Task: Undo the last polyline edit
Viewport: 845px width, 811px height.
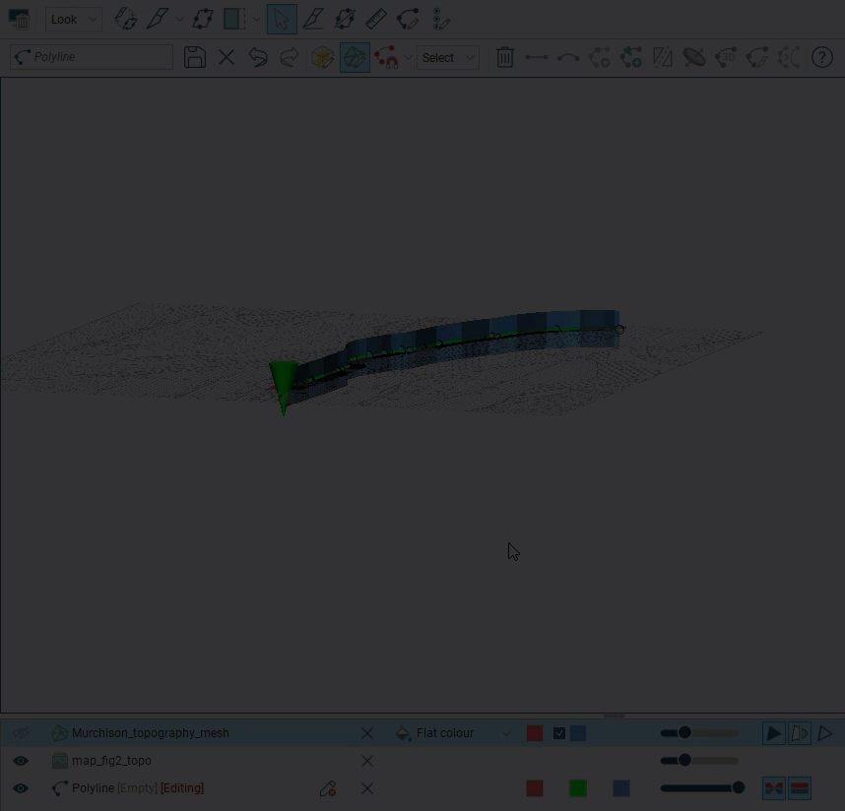Action: click(258, 57)
